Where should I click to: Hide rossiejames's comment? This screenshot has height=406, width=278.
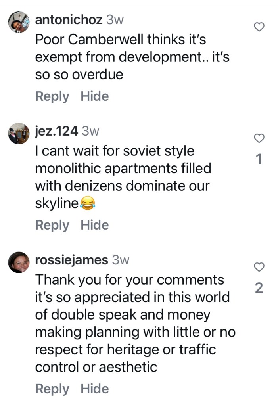[x=95, y=389]
